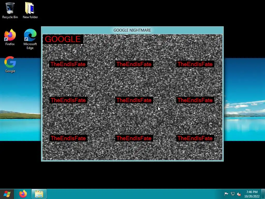Open the Action Center flag tray icon
The height and width of the screenshot is (199, 265).
(226, 194)
